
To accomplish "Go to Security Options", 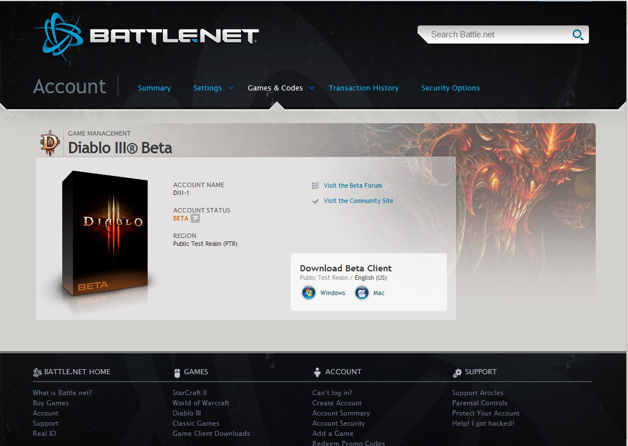I will click(450, 88).
